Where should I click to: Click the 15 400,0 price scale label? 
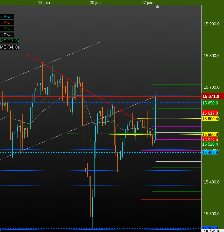(x=212, y=182)
